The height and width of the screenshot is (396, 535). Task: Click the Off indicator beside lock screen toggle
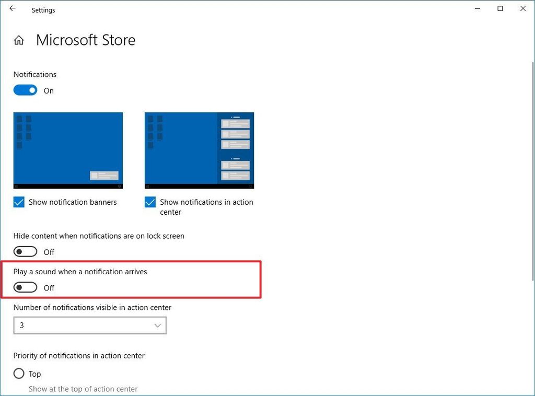coord(49,252)
